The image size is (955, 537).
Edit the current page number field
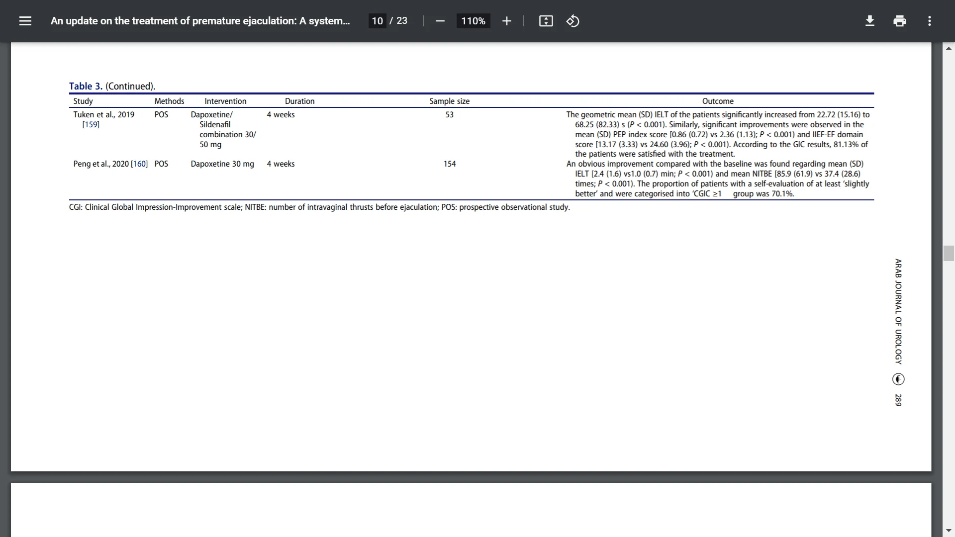point(377,21)
